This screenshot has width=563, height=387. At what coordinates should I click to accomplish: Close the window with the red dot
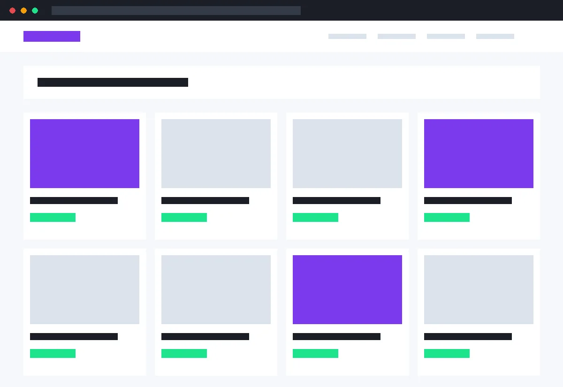point(12,10)
